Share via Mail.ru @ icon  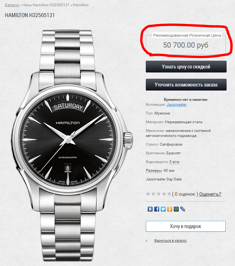tap(176, 209)
